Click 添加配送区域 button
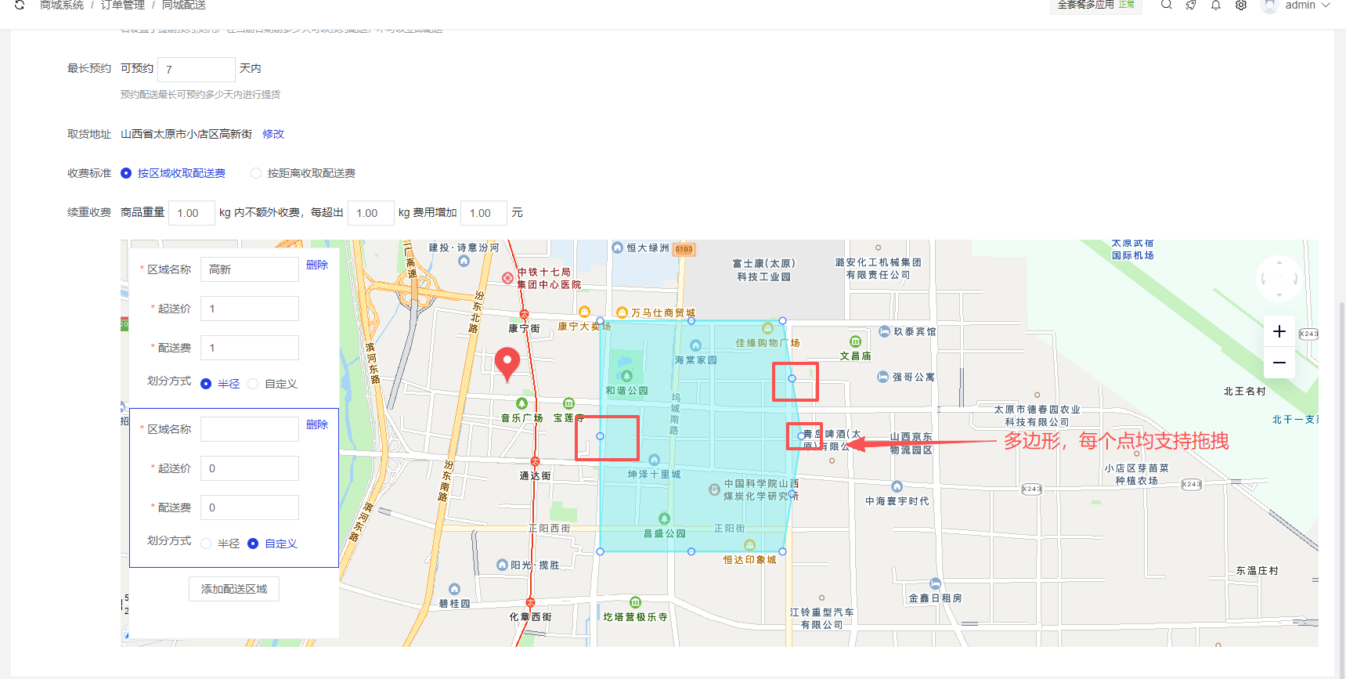This screenshot has height=679, width=1346. (234, 589)
